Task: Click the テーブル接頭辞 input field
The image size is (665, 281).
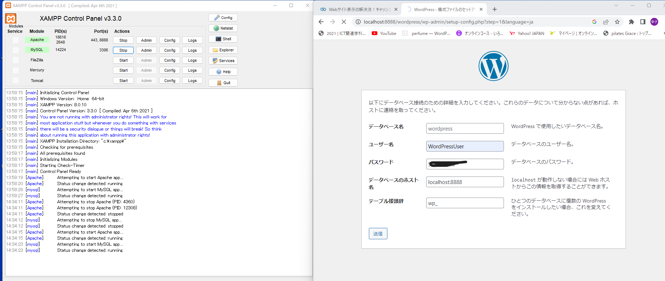Action: coord(465,203)
